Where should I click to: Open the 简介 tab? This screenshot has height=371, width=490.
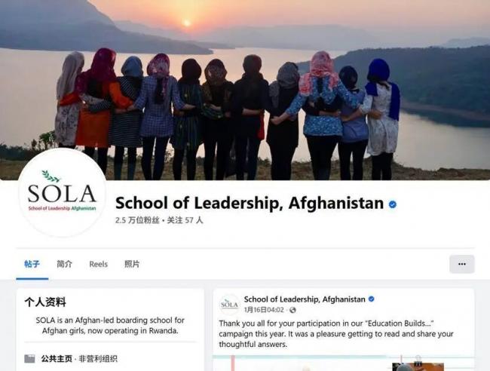point(64,264)
